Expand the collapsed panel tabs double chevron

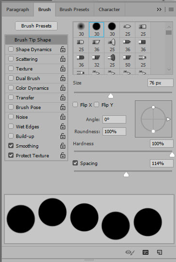point(159,10)
